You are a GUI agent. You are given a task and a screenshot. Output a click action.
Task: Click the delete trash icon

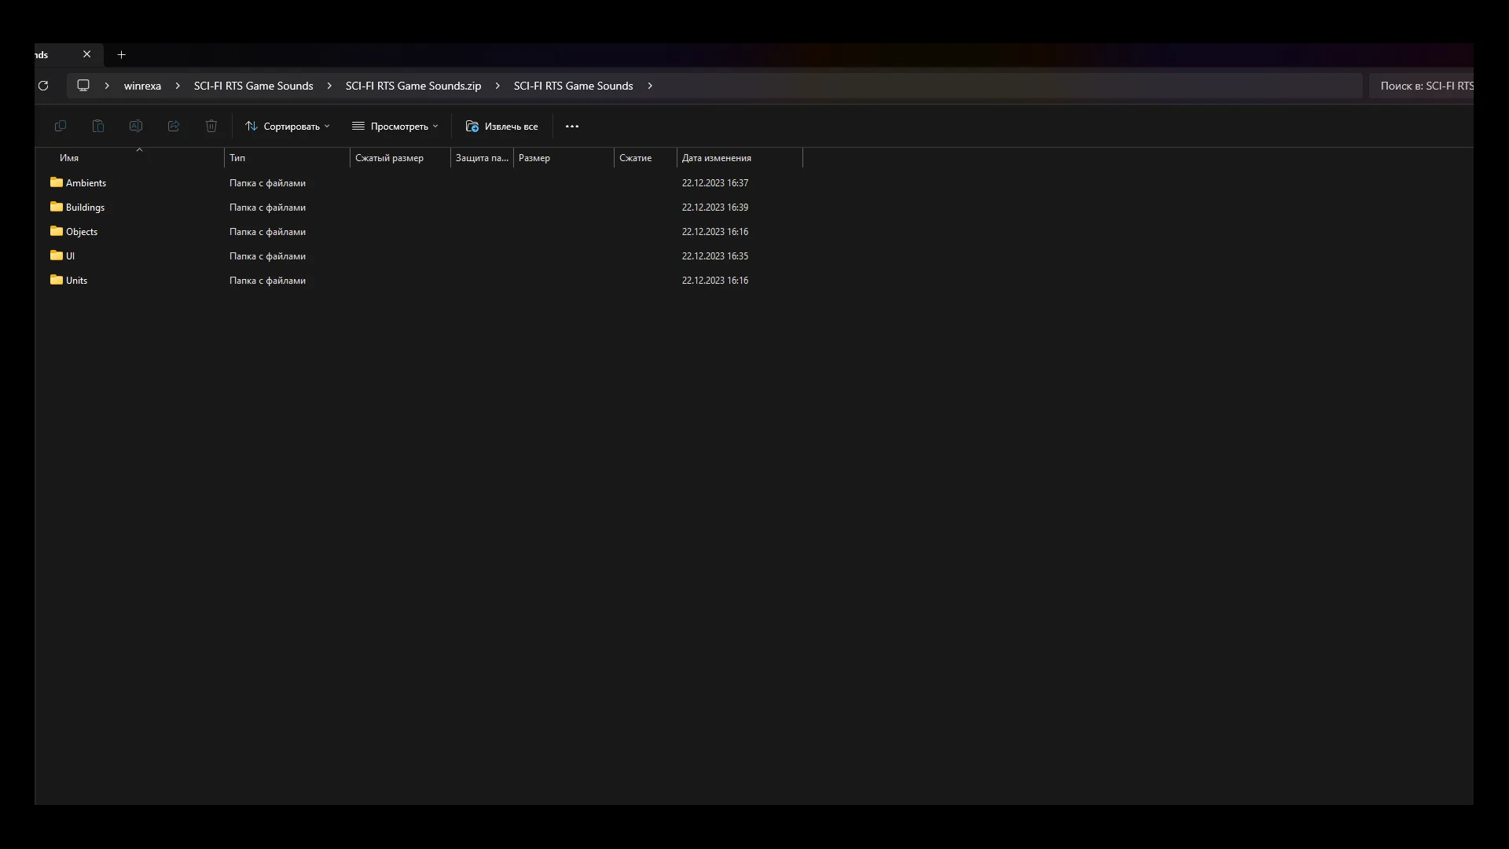[211, 126]
